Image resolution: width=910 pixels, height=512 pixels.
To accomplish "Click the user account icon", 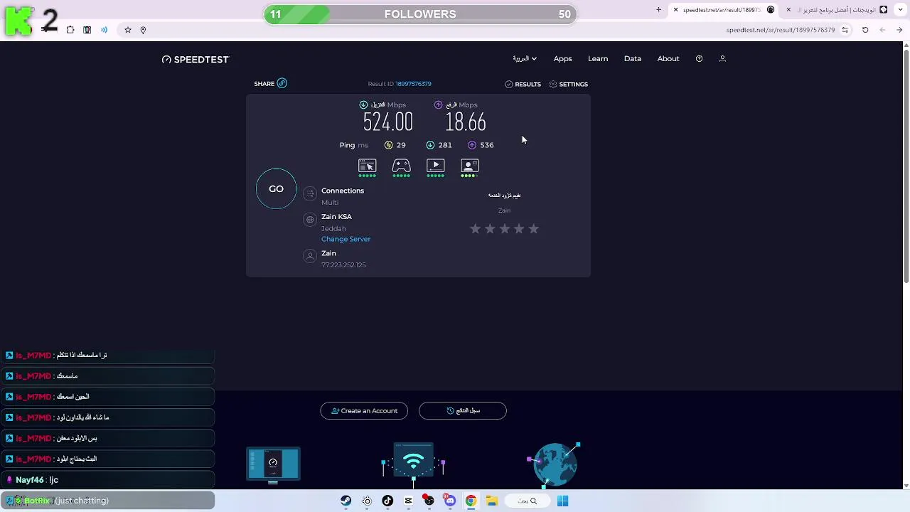I will click(x=722, y=58).
